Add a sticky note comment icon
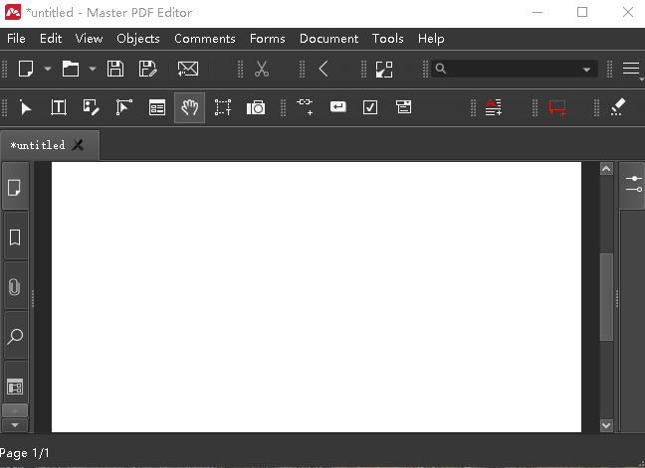This screenshot has height=468, width=645. point(557,108)
